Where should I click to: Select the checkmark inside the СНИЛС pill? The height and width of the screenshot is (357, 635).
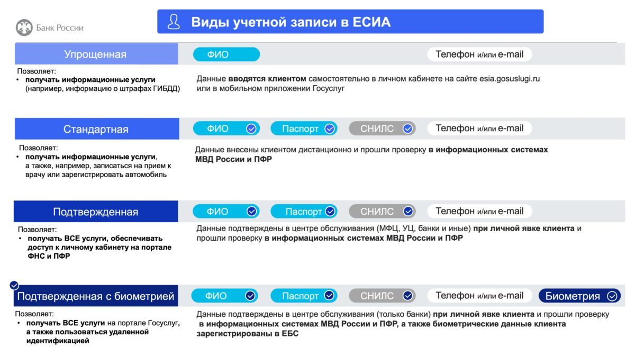click(407, 128)
